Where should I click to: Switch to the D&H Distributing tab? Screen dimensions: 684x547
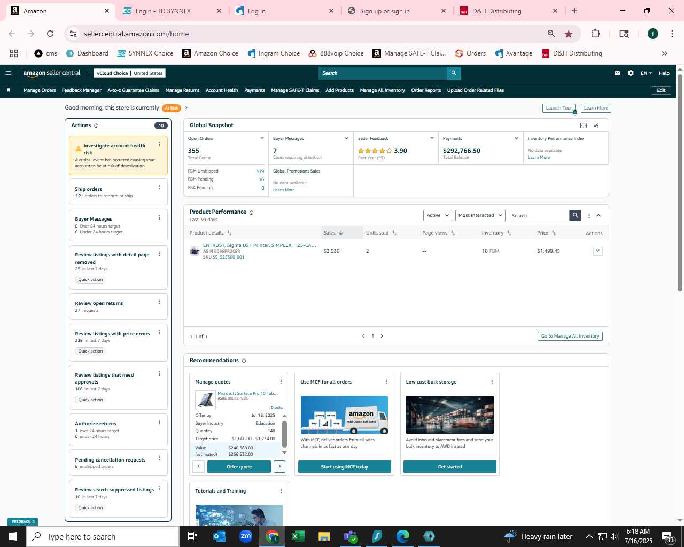click(509, 11)
